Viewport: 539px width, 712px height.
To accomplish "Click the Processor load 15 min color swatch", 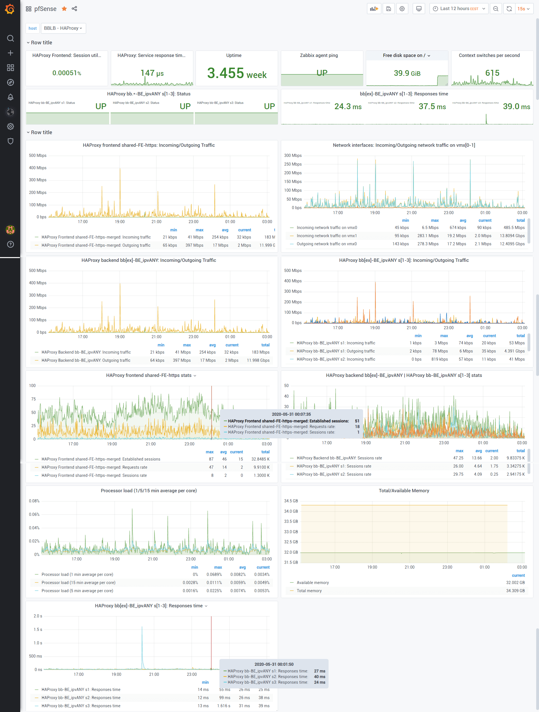I will [36, 583].
